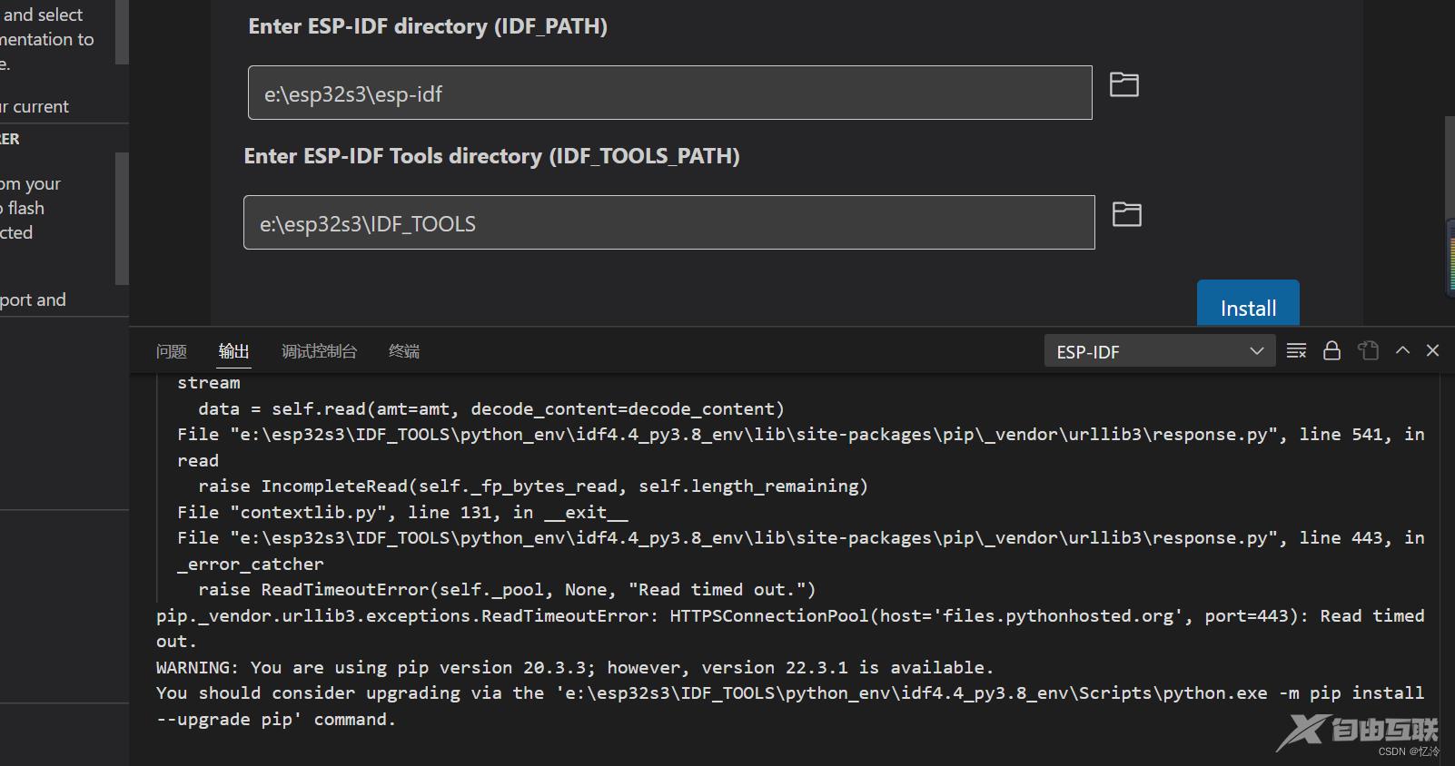Select the self.read(amt=amt) output line
1455x766 pixels.
pos(491,408)
